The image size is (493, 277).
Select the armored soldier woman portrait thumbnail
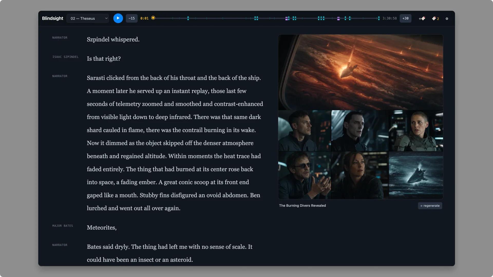416,131
